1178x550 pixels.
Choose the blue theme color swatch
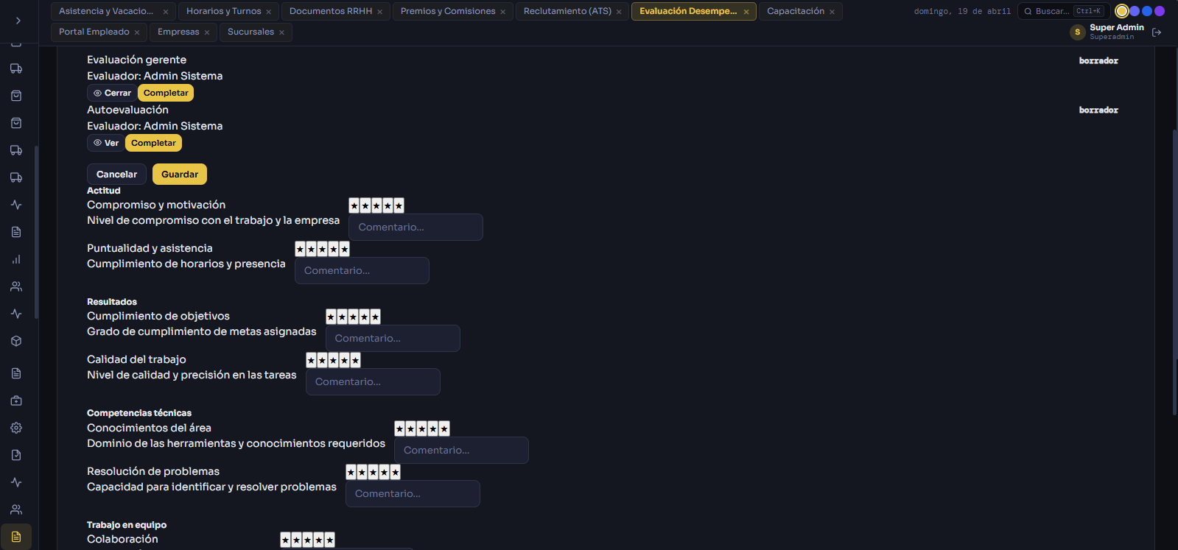click(x=1146, y=11)
